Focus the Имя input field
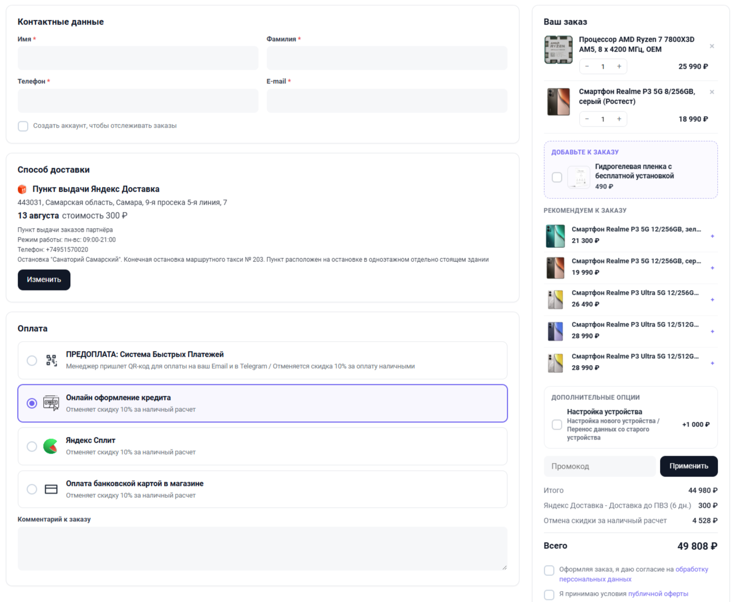Image resolution: width=735 pixels, height=602 pixels. click(x=138, y=58)
